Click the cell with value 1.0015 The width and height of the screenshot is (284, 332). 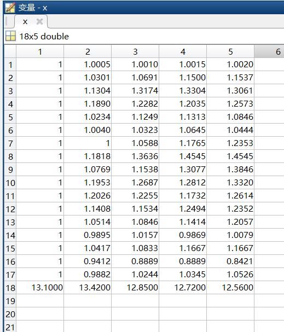pos(183,65)
